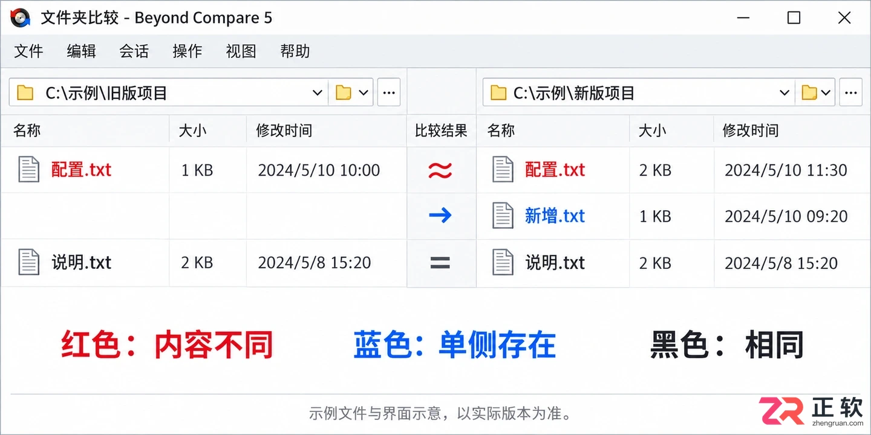Open the 文件 menu

pyautogui.click(x=28, y=51)
